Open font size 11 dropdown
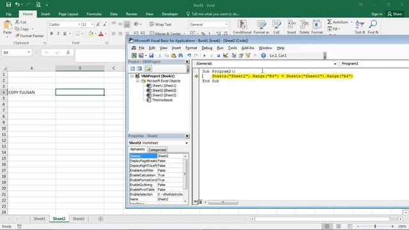The height and width of the screenshot is (230, 409). tap(92, 24)
